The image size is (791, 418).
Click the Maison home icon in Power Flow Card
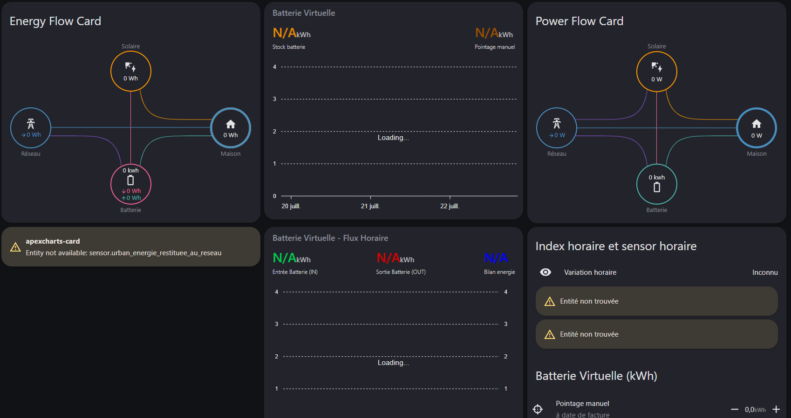[757, 124]
